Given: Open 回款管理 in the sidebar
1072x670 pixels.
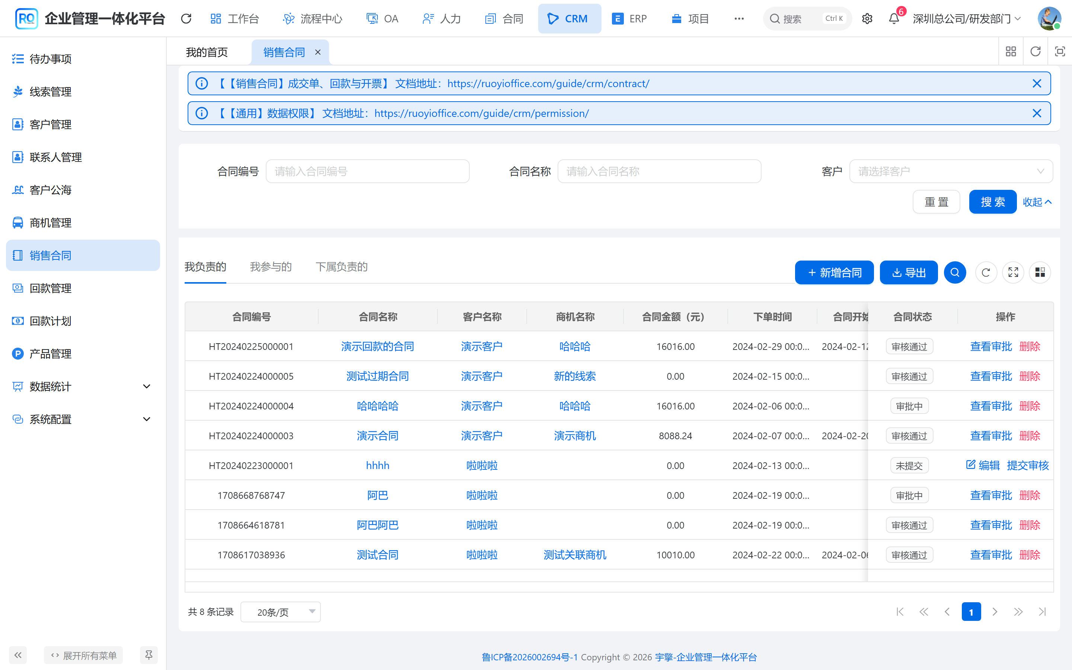Looking at the screenshot, I should 83,288.
